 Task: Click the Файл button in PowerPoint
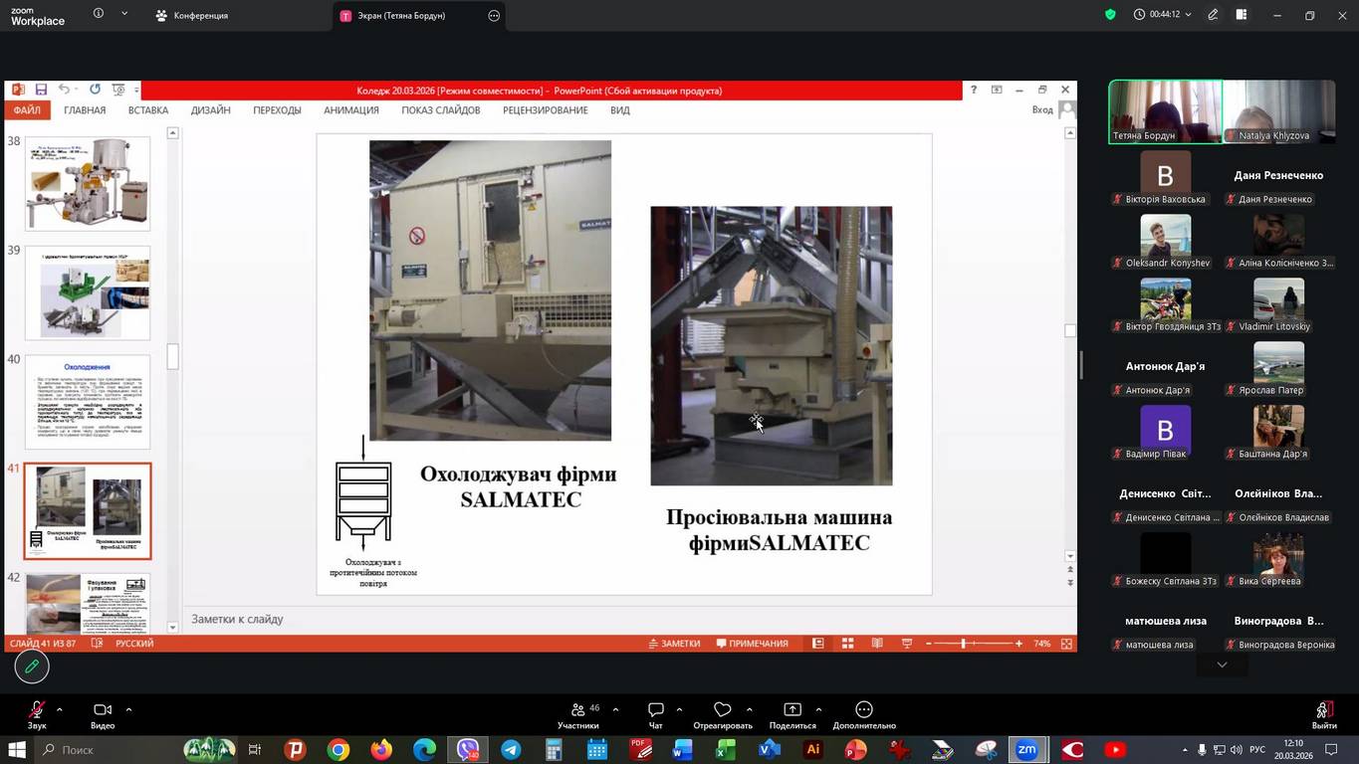click(27, 110)
